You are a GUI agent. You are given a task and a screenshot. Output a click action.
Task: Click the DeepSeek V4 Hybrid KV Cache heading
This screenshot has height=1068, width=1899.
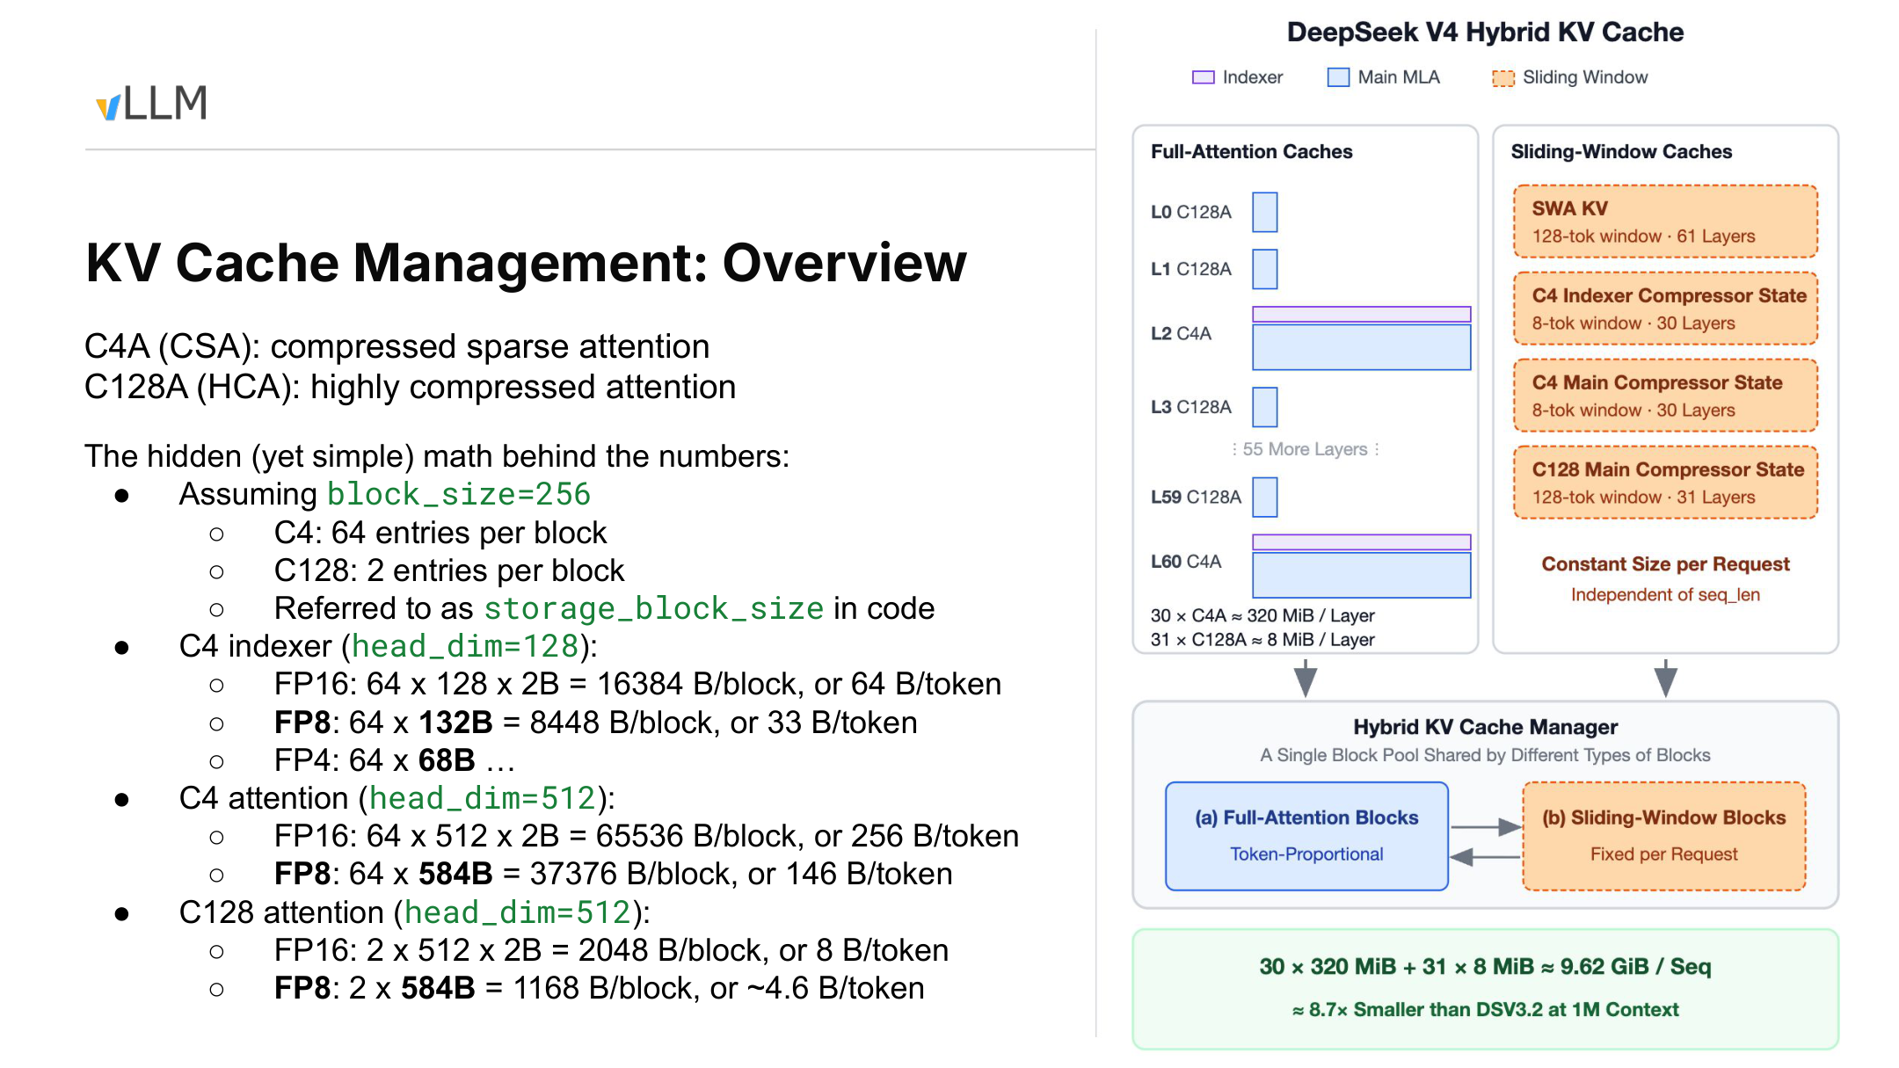point(1485,33)
